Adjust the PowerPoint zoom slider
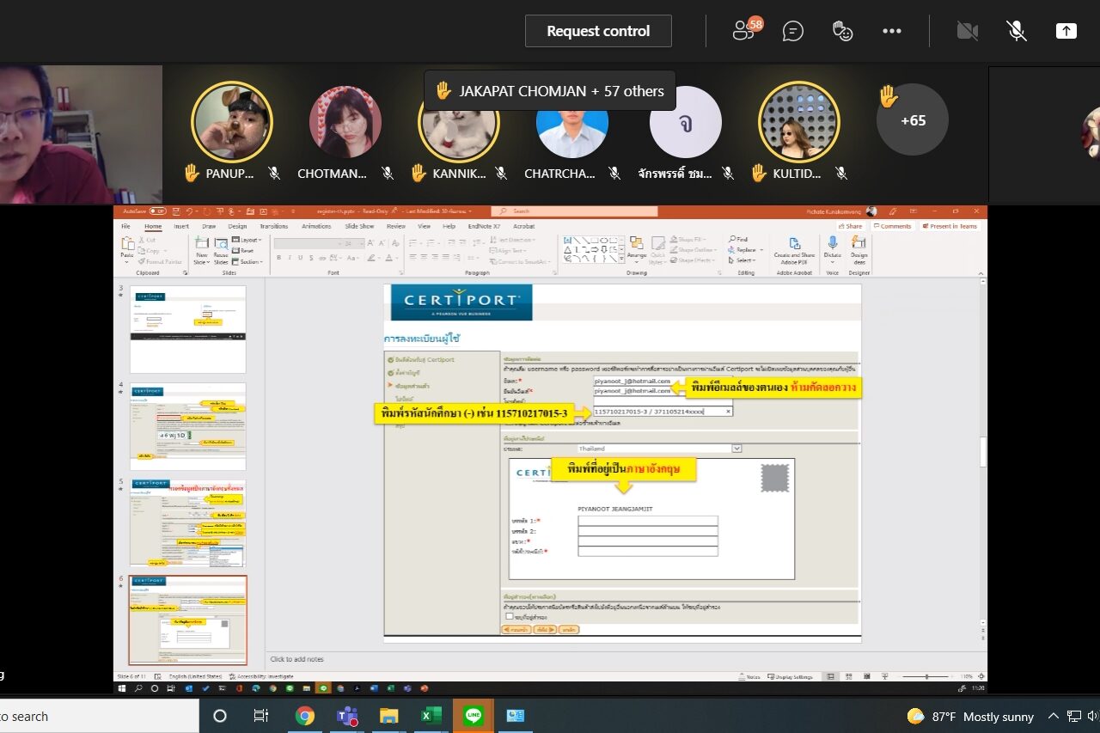This screenshot has height=733, width=1100. coord(925,676)
